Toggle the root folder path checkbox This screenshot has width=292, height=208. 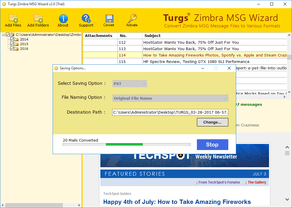[x=8, y=34]
